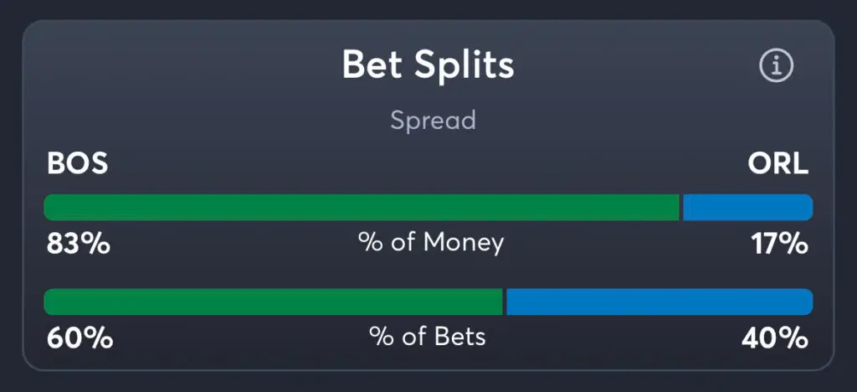Click the right rounded end of money bar
The image size is (857, 392).
pyautogui.click(x=808, y=207)
